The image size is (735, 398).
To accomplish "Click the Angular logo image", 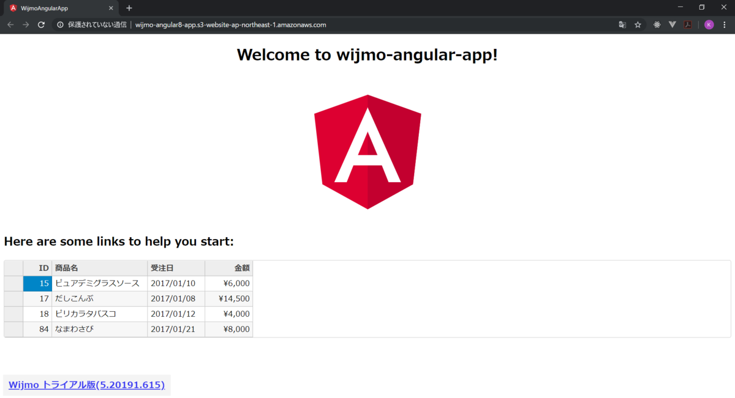I will [x=367, y=152].
